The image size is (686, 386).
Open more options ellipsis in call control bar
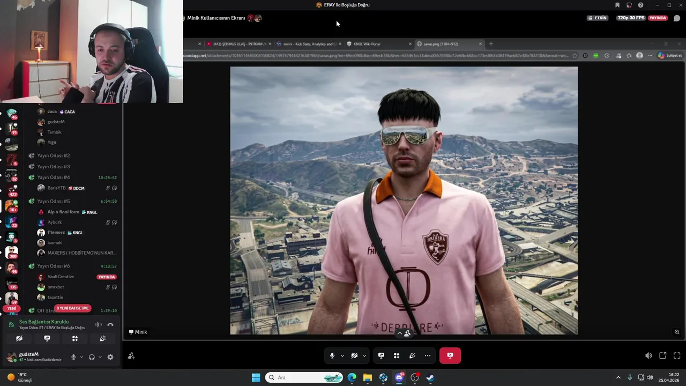(x=428, y=355)
